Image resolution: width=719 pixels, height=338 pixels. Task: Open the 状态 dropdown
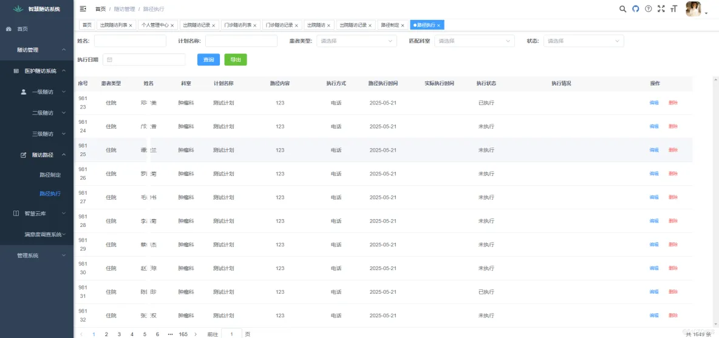[584, 41]
